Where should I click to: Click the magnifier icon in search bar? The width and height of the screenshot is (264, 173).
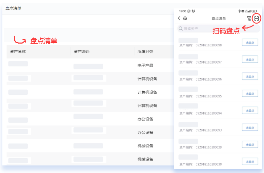click(181, 29)
